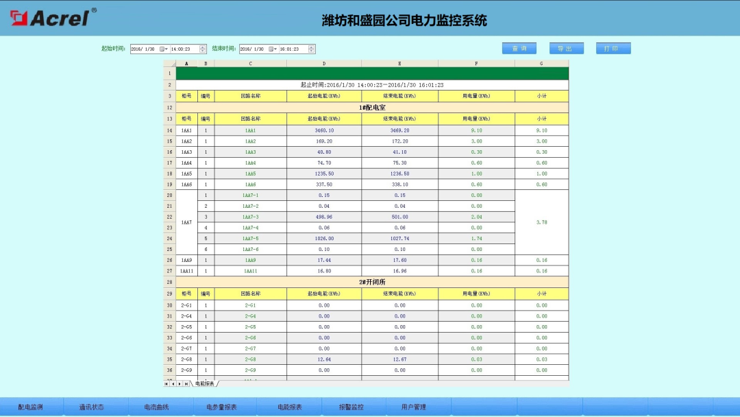Click the merged cabinet cell 1AA7
This screenshot has height=417, width=740.
pyautogui.click(x=186, y=222)
